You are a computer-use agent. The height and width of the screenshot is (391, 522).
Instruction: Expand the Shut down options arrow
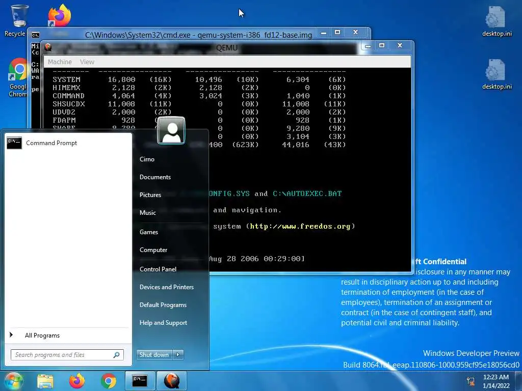[x=178, y=355]
